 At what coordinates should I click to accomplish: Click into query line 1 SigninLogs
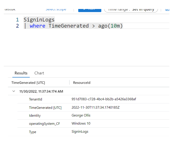point(39,20)
